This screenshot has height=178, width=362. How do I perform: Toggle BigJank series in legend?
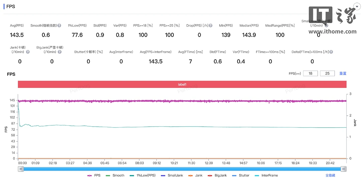point(217,175)
